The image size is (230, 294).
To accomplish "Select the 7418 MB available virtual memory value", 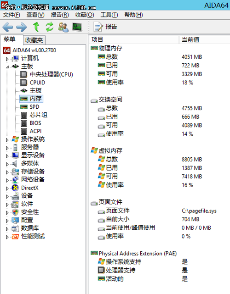I will pos(192,177).
